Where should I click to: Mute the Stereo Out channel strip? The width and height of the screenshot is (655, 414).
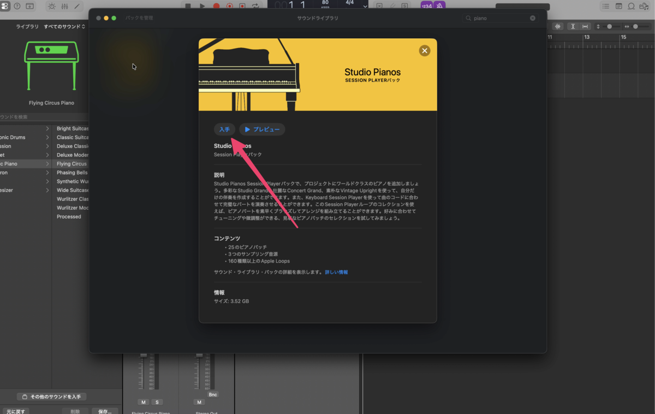click(x=199, y=402)
